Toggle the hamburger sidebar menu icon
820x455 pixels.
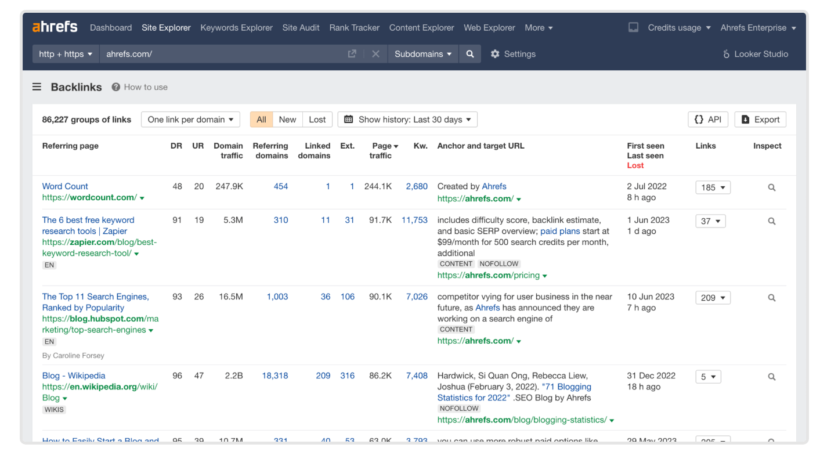(37, 87)
